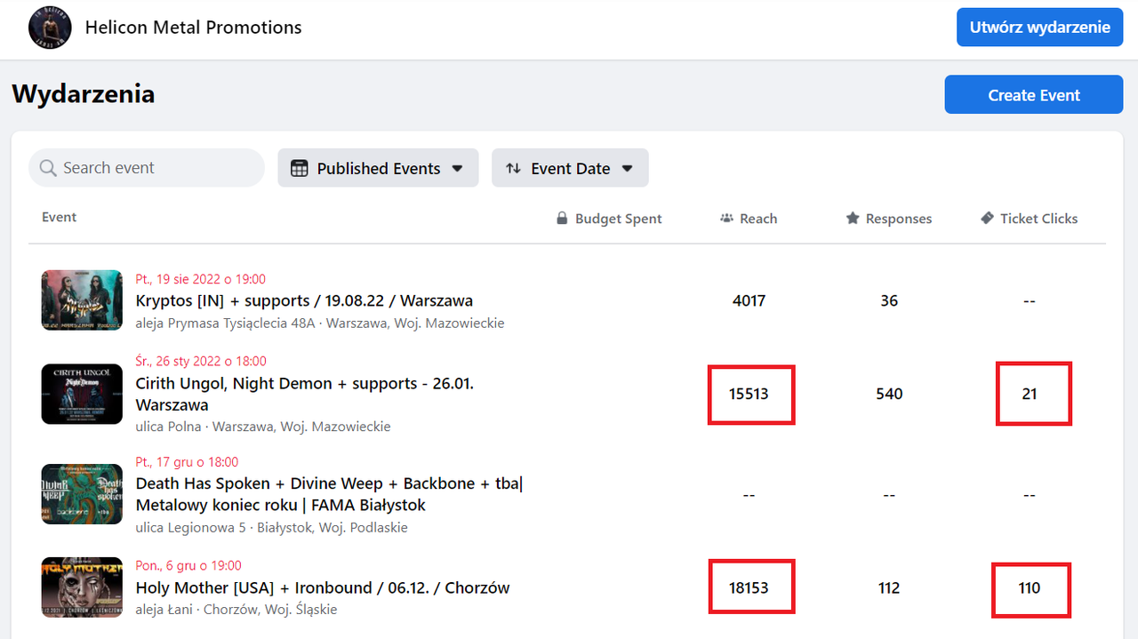The image size is (1138, 639).
Task: Open the Holy Mother [USA] + Ironbound event
Action: [x=323, y=587]
